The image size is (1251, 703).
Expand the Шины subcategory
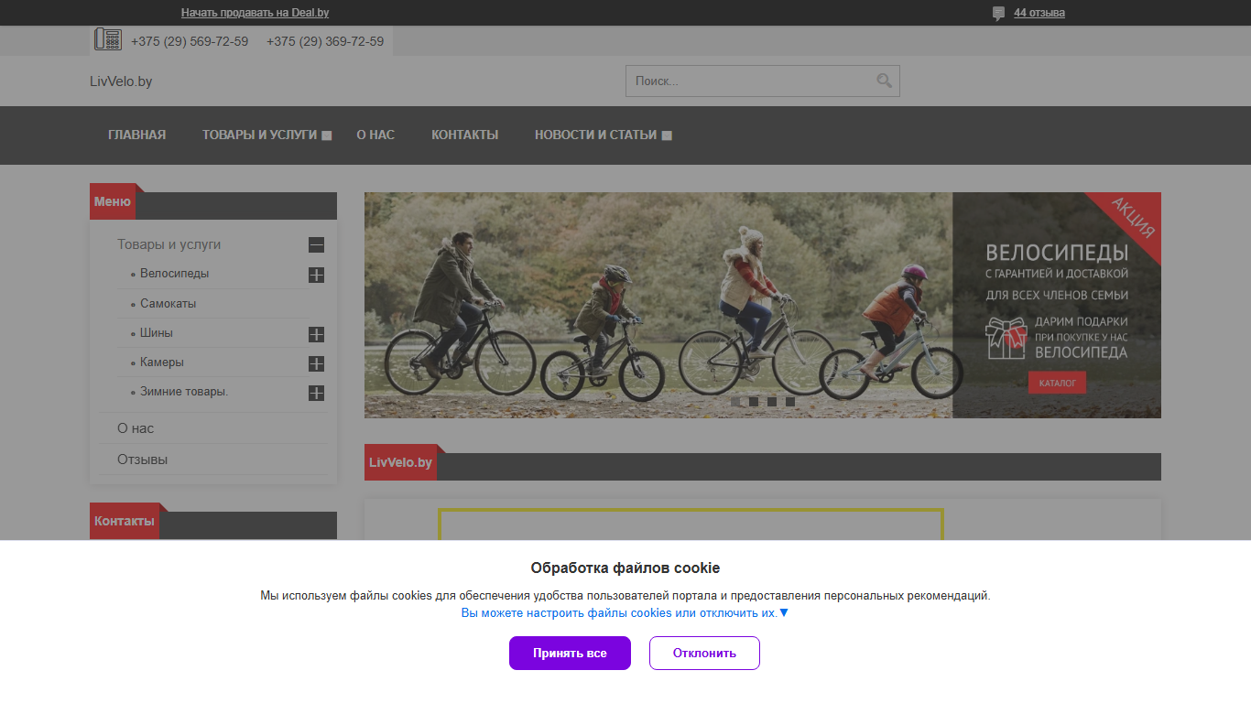[316, 334]
